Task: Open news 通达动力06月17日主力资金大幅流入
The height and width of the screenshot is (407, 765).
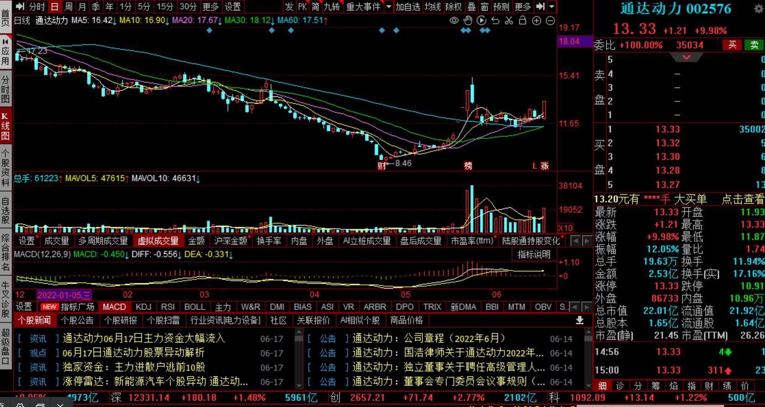Action: pos(144,338)
